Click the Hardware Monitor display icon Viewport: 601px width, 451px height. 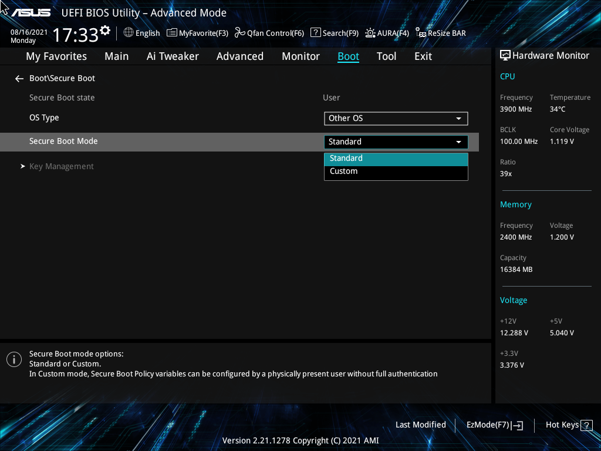tap(505, 56)
